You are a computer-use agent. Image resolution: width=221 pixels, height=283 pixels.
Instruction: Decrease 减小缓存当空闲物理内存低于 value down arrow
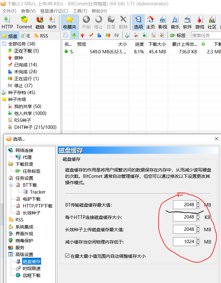[x=198, y=244]
